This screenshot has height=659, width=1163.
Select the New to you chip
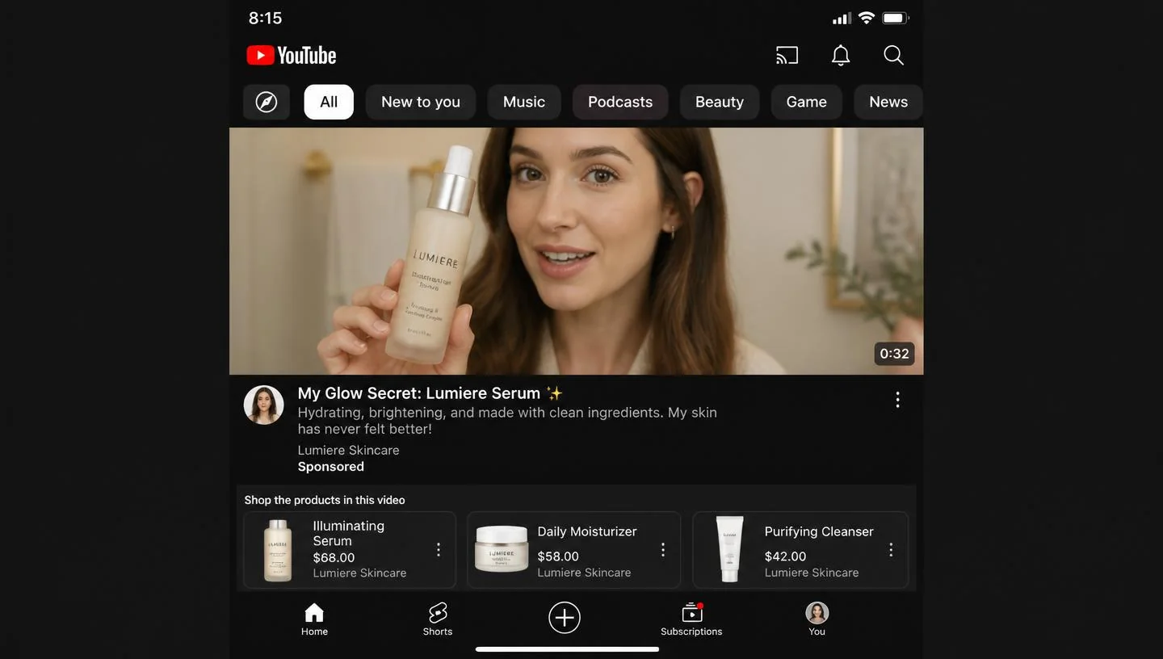tap(421, 102)
